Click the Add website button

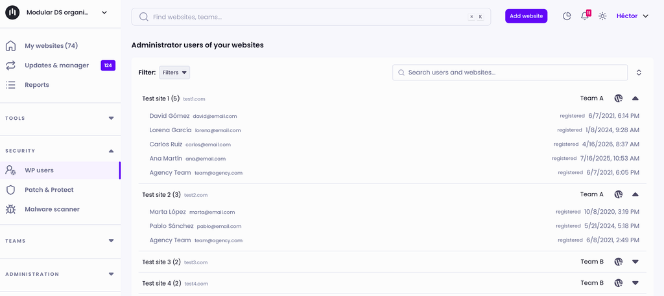(527, 16)
